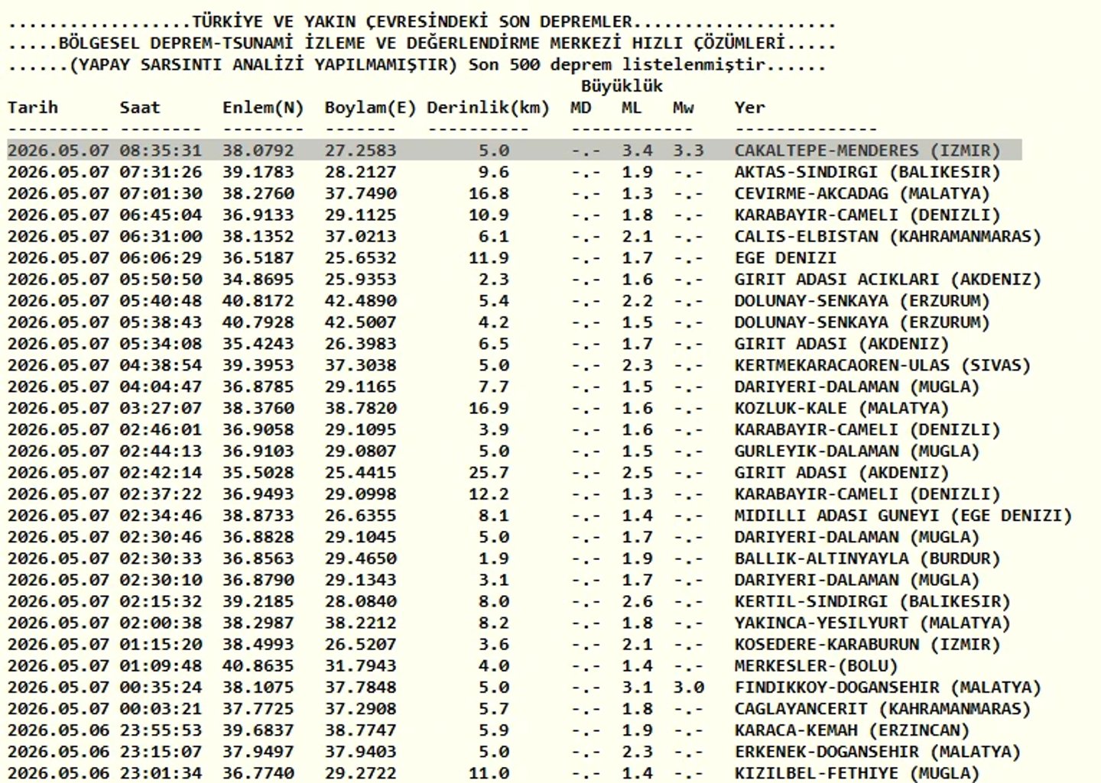Click the longitude value 42.5007
This screenshot has width=1101, height=783.
click(x=360, y=322)
